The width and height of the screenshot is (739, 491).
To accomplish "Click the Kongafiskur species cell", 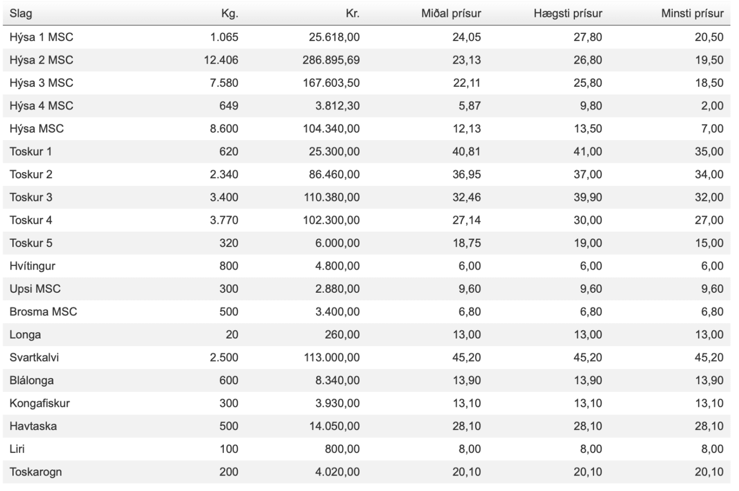I will point(40,403).
